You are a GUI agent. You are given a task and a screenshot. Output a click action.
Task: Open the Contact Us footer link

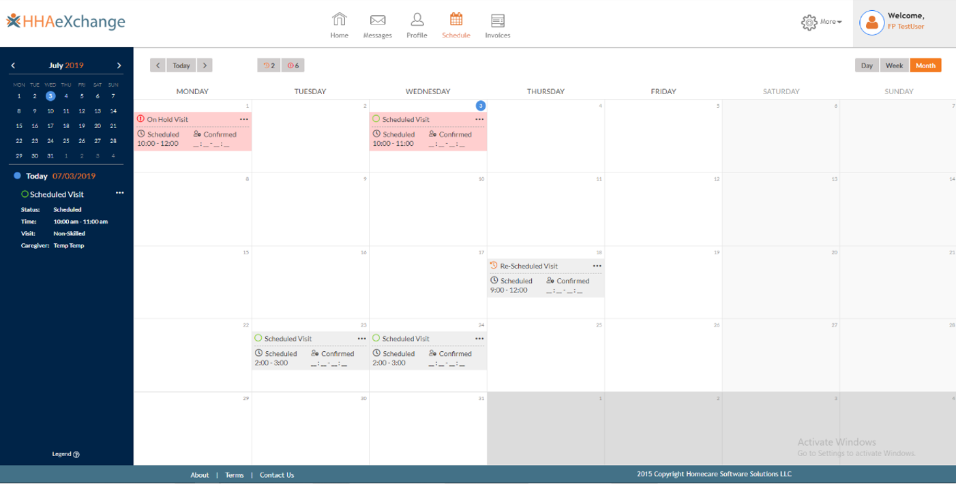(277, 475)
